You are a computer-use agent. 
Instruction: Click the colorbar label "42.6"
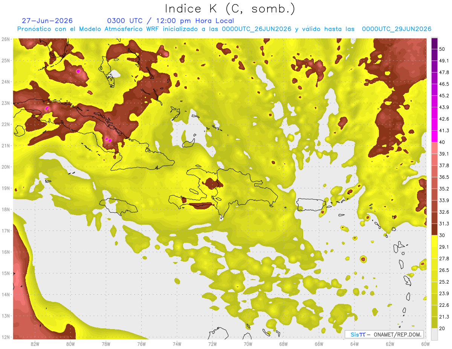click(443, 119)
